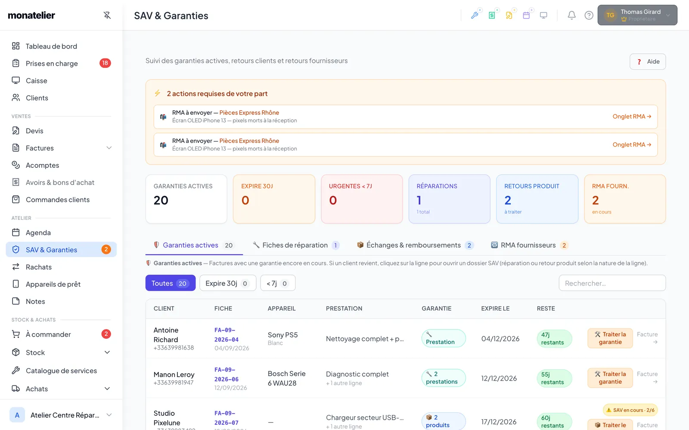This screenshot has width=689, height=430.
Task: Click Traiter la garantie for Manon Leroy
Action: tap(610, 378)
